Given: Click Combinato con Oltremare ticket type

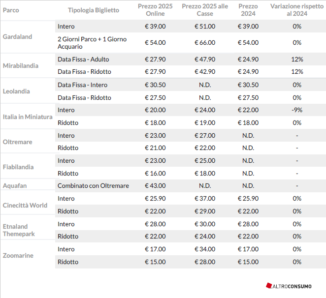Looking at the screenshot, I should coord(93,186).
